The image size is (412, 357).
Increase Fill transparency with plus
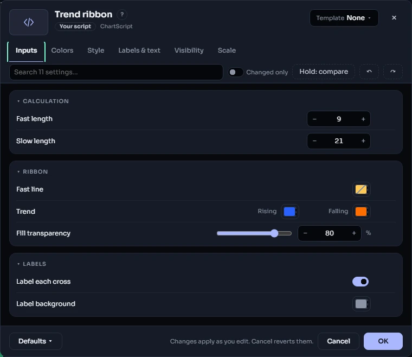pos(354,233)
